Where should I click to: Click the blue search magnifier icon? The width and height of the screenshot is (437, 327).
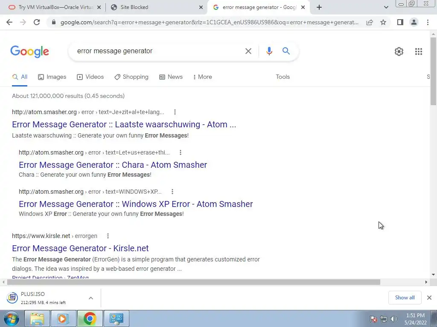click(x=286, y=51)
